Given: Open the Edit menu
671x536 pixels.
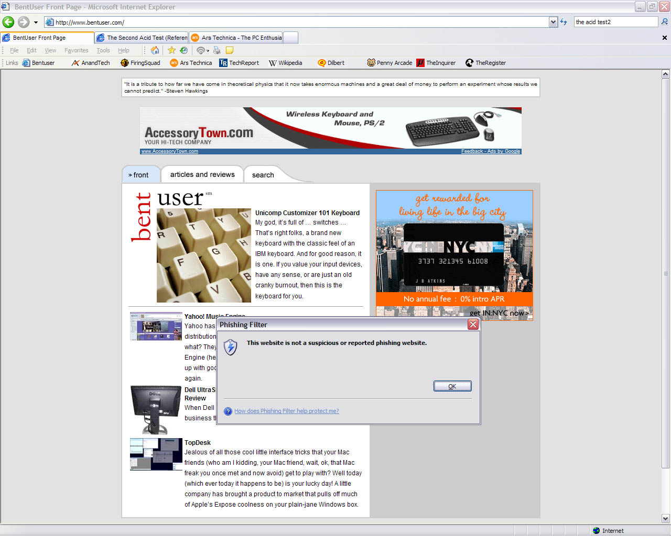Looking at the screenshot, I should [31, 50].
